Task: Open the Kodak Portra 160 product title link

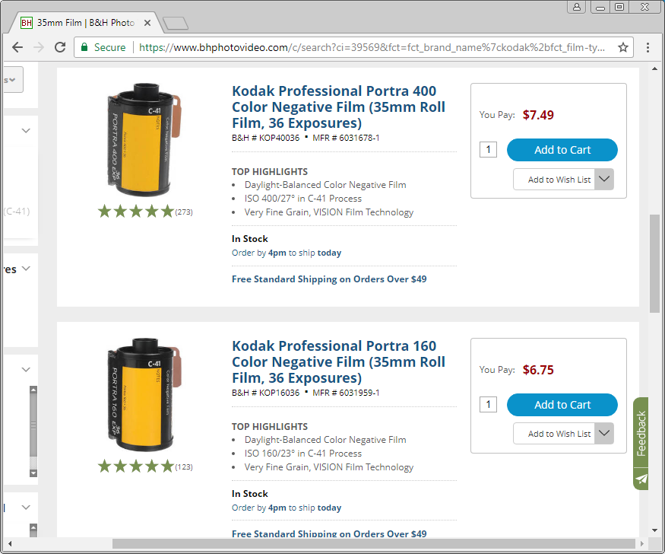Action: point(338,361)
